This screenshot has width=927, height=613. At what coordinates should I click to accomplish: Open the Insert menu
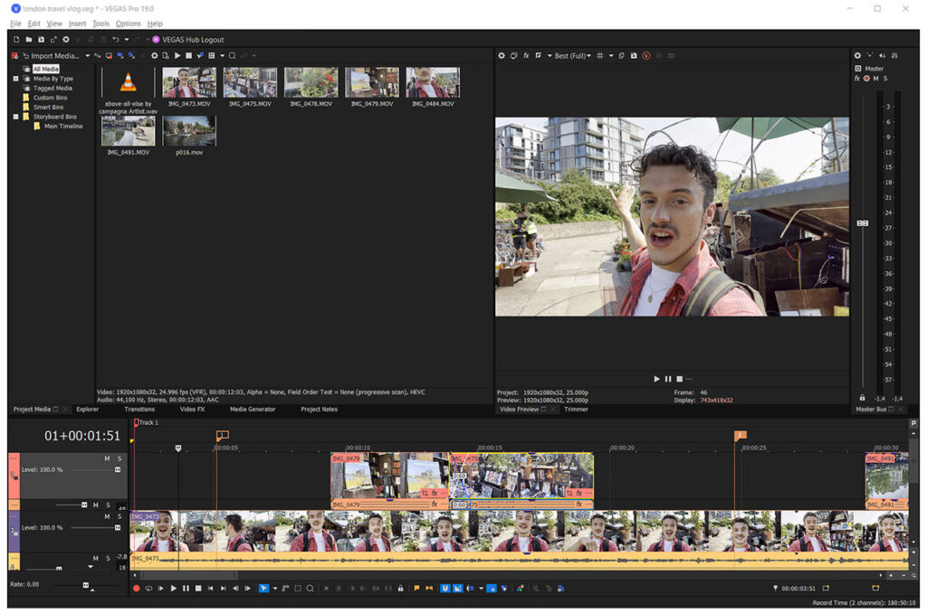click(77, 24)
